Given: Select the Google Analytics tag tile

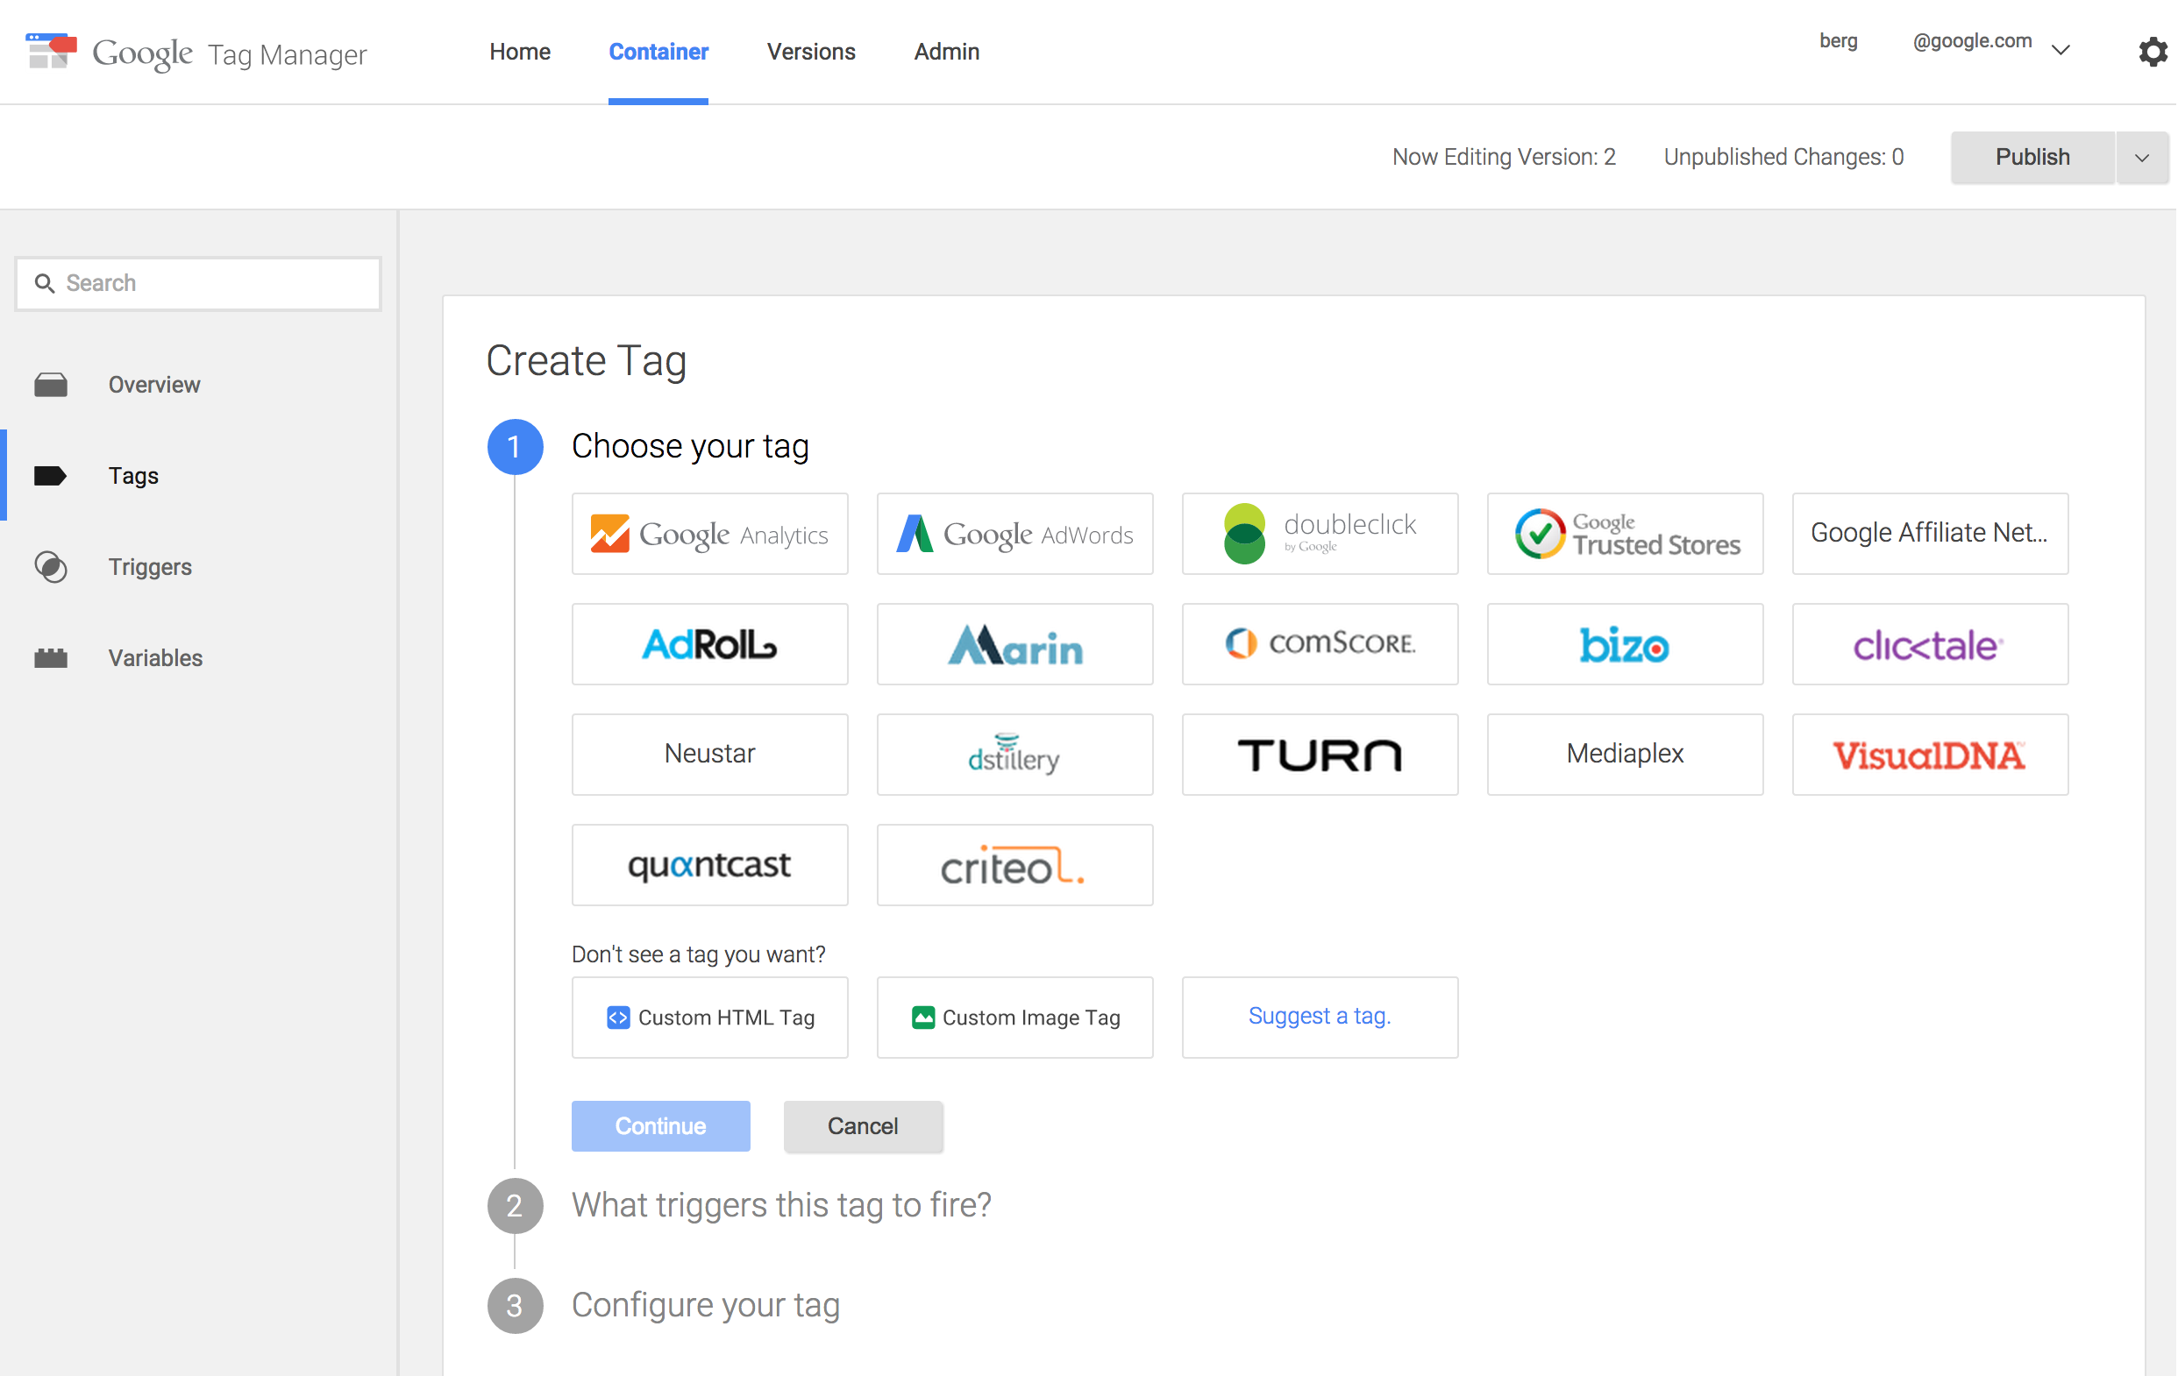Looking at the screenshot, I should pyautogui.click(x=709, y=534).
